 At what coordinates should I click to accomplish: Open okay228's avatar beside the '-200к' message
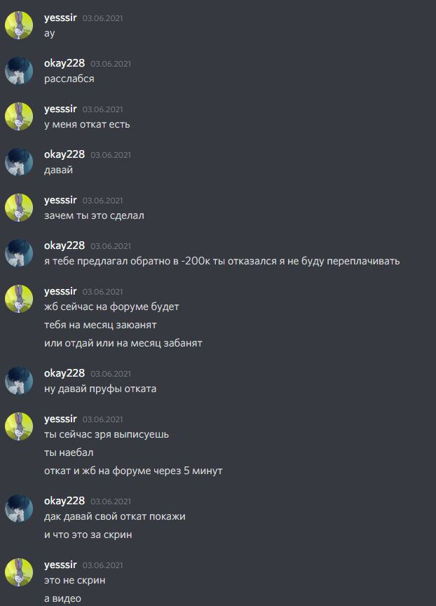pyautogui.click(x=19, y=253)
